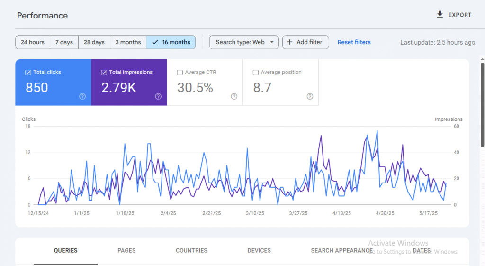The height and width of the screenshot is (266, 485).
Task: Click the Export download icon
Action: pyautogui.click(x=440, y=15)
